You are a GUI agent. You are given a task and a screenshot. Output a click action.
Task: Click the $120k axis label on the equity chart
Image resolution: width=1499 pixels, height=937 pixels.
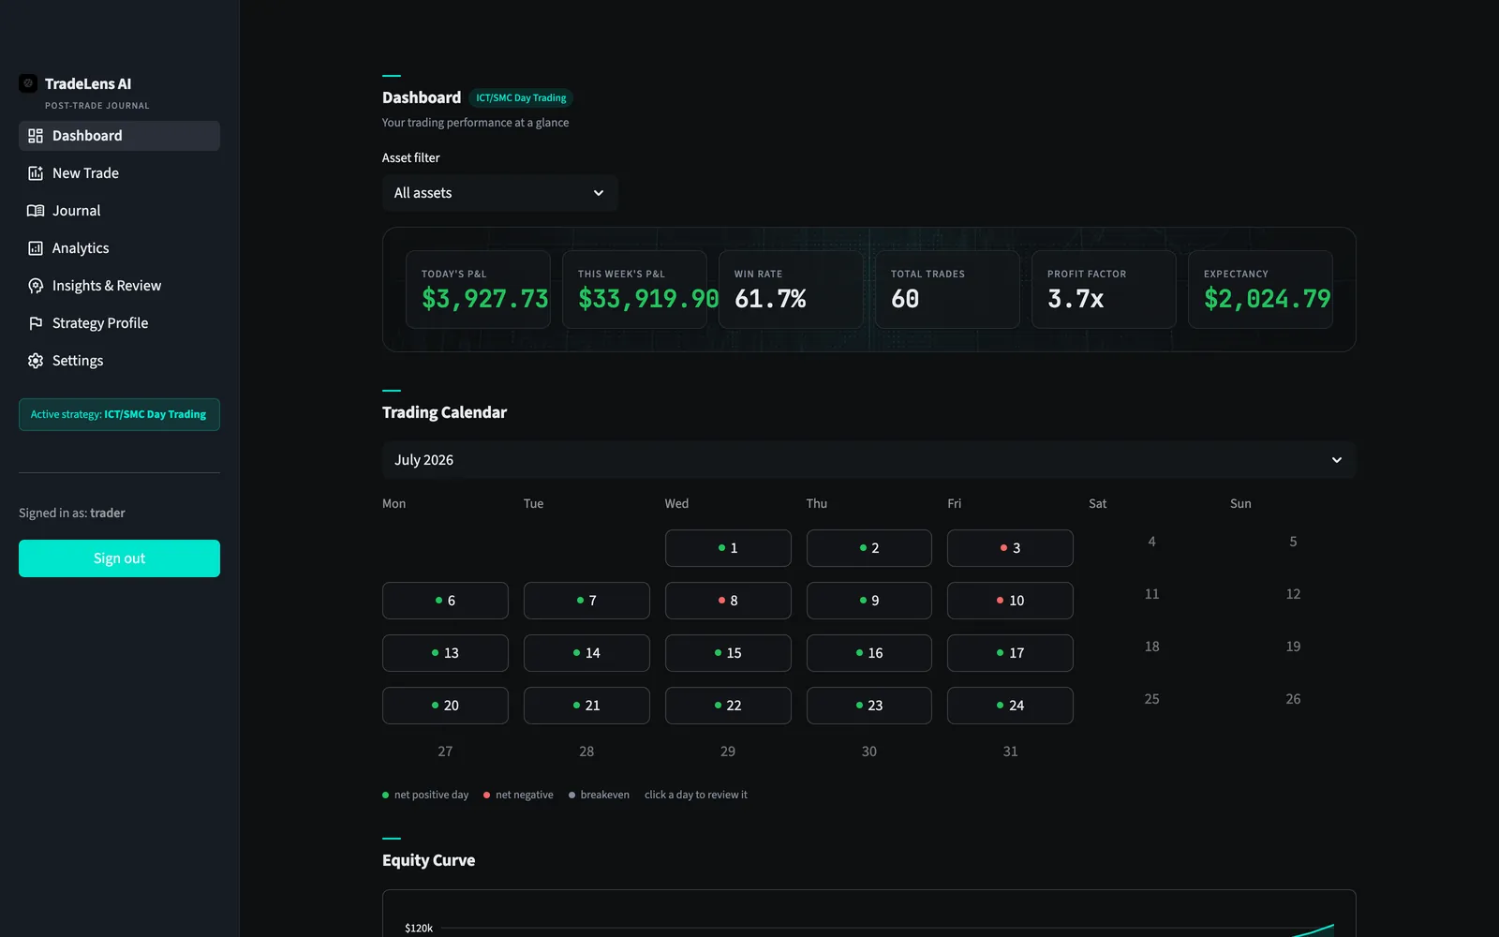point(419,929)
